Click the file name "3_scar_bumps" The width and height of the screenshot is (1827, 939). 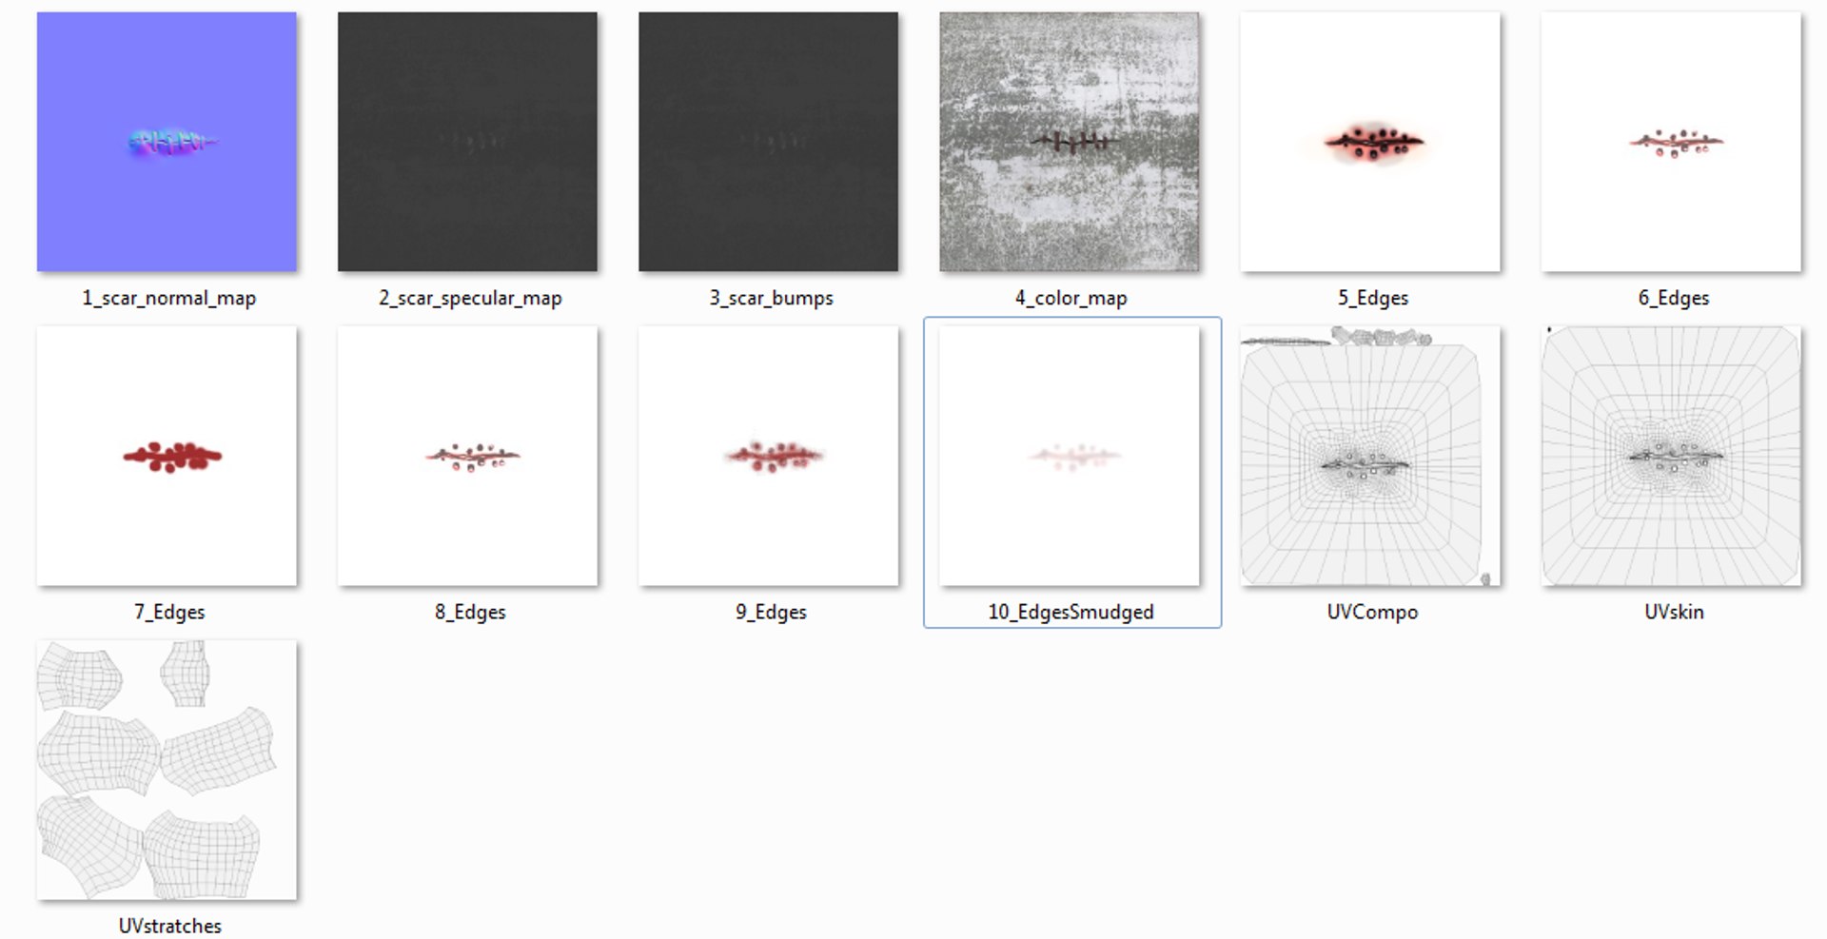pyautogui.click(x=771, y=298)
